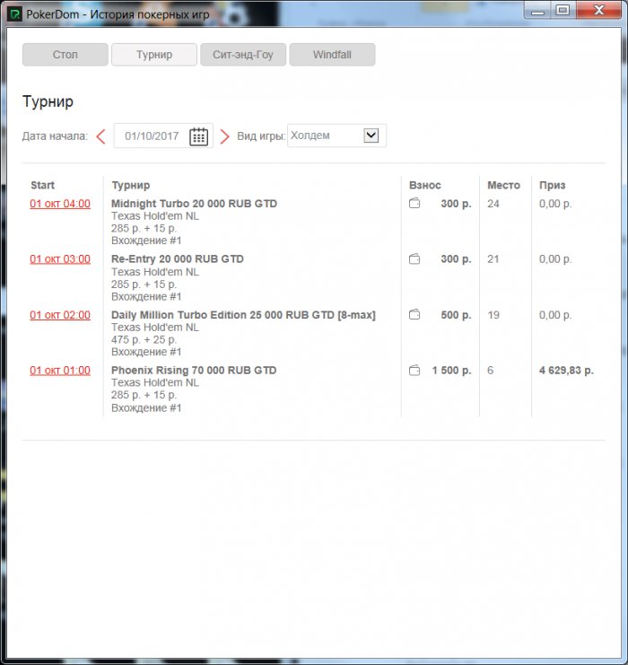Click Midnight Turbo 20 000 RUB GTD
The image size is (628, 665).
[194, 204]
